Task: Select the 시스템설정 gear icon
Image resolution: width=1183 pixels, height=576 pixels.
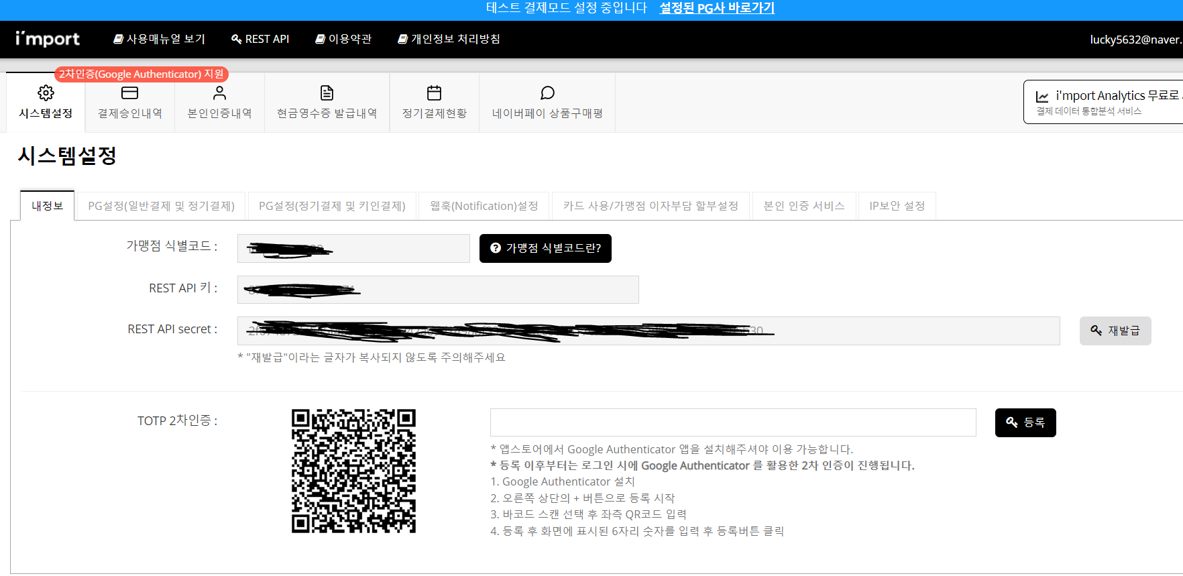Action: (46, 93)
